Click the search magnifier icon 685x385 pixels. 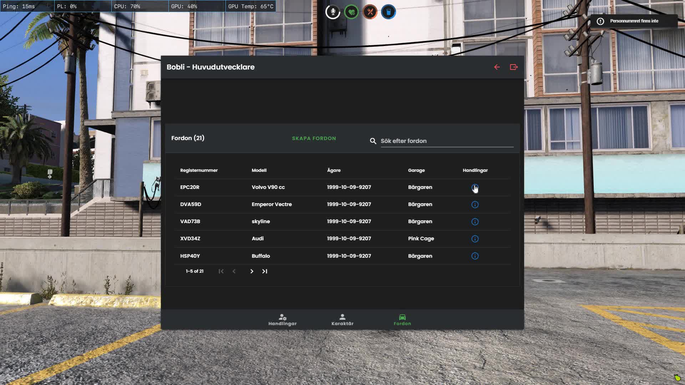[373, 141]
